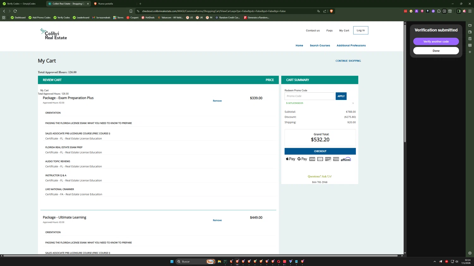Click the CONTINUE SHOPPING link
474x266 pixels.
348,61
